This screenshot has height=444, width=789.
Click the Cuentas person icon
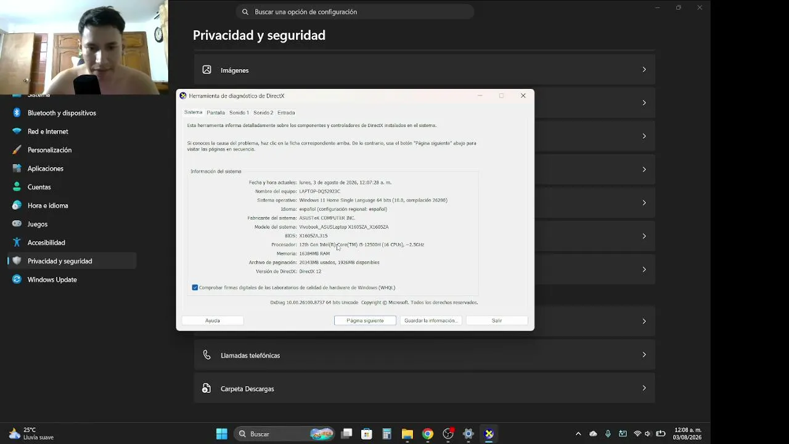(17, 187)
